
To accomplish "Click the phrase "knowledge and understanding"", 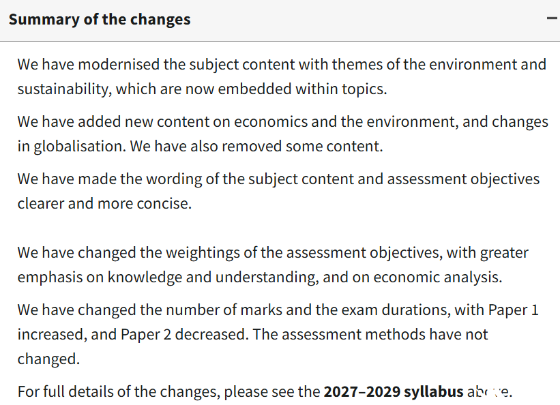I will (x=213, y=277).
